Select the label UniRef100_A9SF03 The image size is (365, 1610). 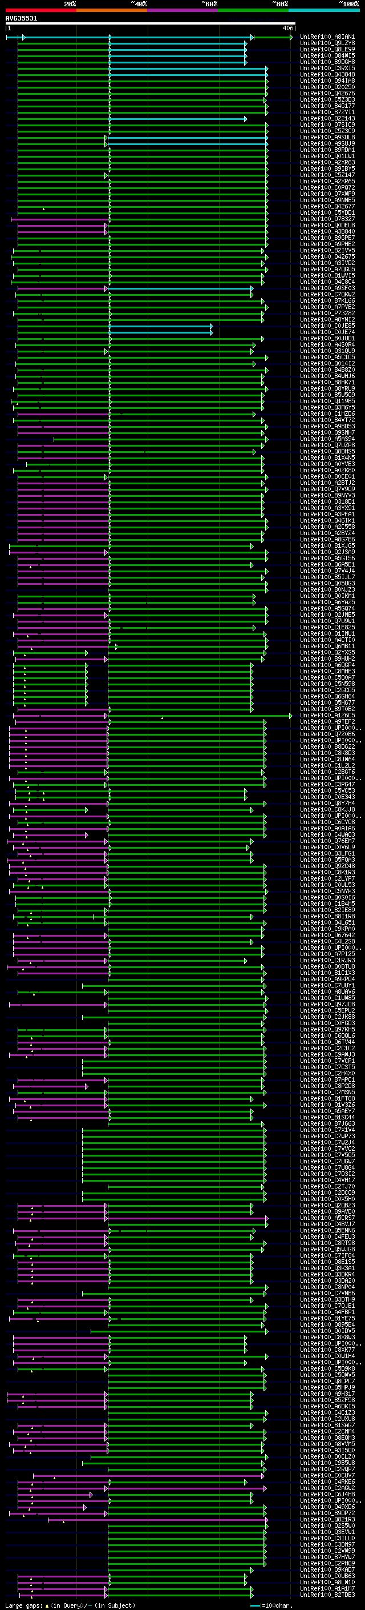pos(327,288)
